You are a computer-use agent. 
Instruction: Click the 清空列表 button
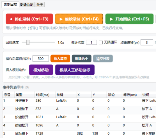pos(103,58)
